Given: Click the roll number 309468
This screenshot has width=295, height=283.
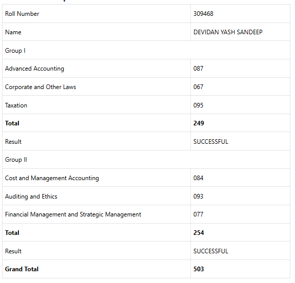Looking at the screenshot, I should (x=203, y=14).
